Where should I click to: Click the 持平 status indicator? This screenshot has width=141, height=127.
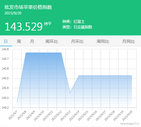click(47, 24)
